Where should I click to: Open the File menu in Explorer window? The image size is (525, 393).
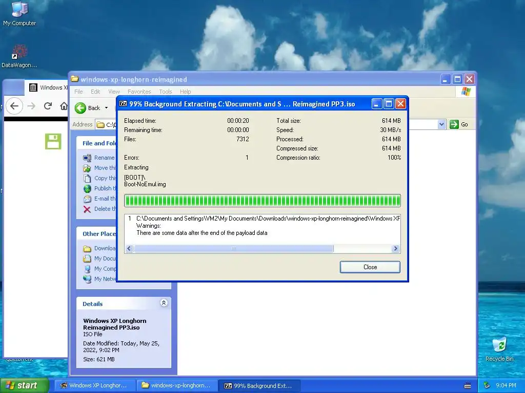point(78,92)
